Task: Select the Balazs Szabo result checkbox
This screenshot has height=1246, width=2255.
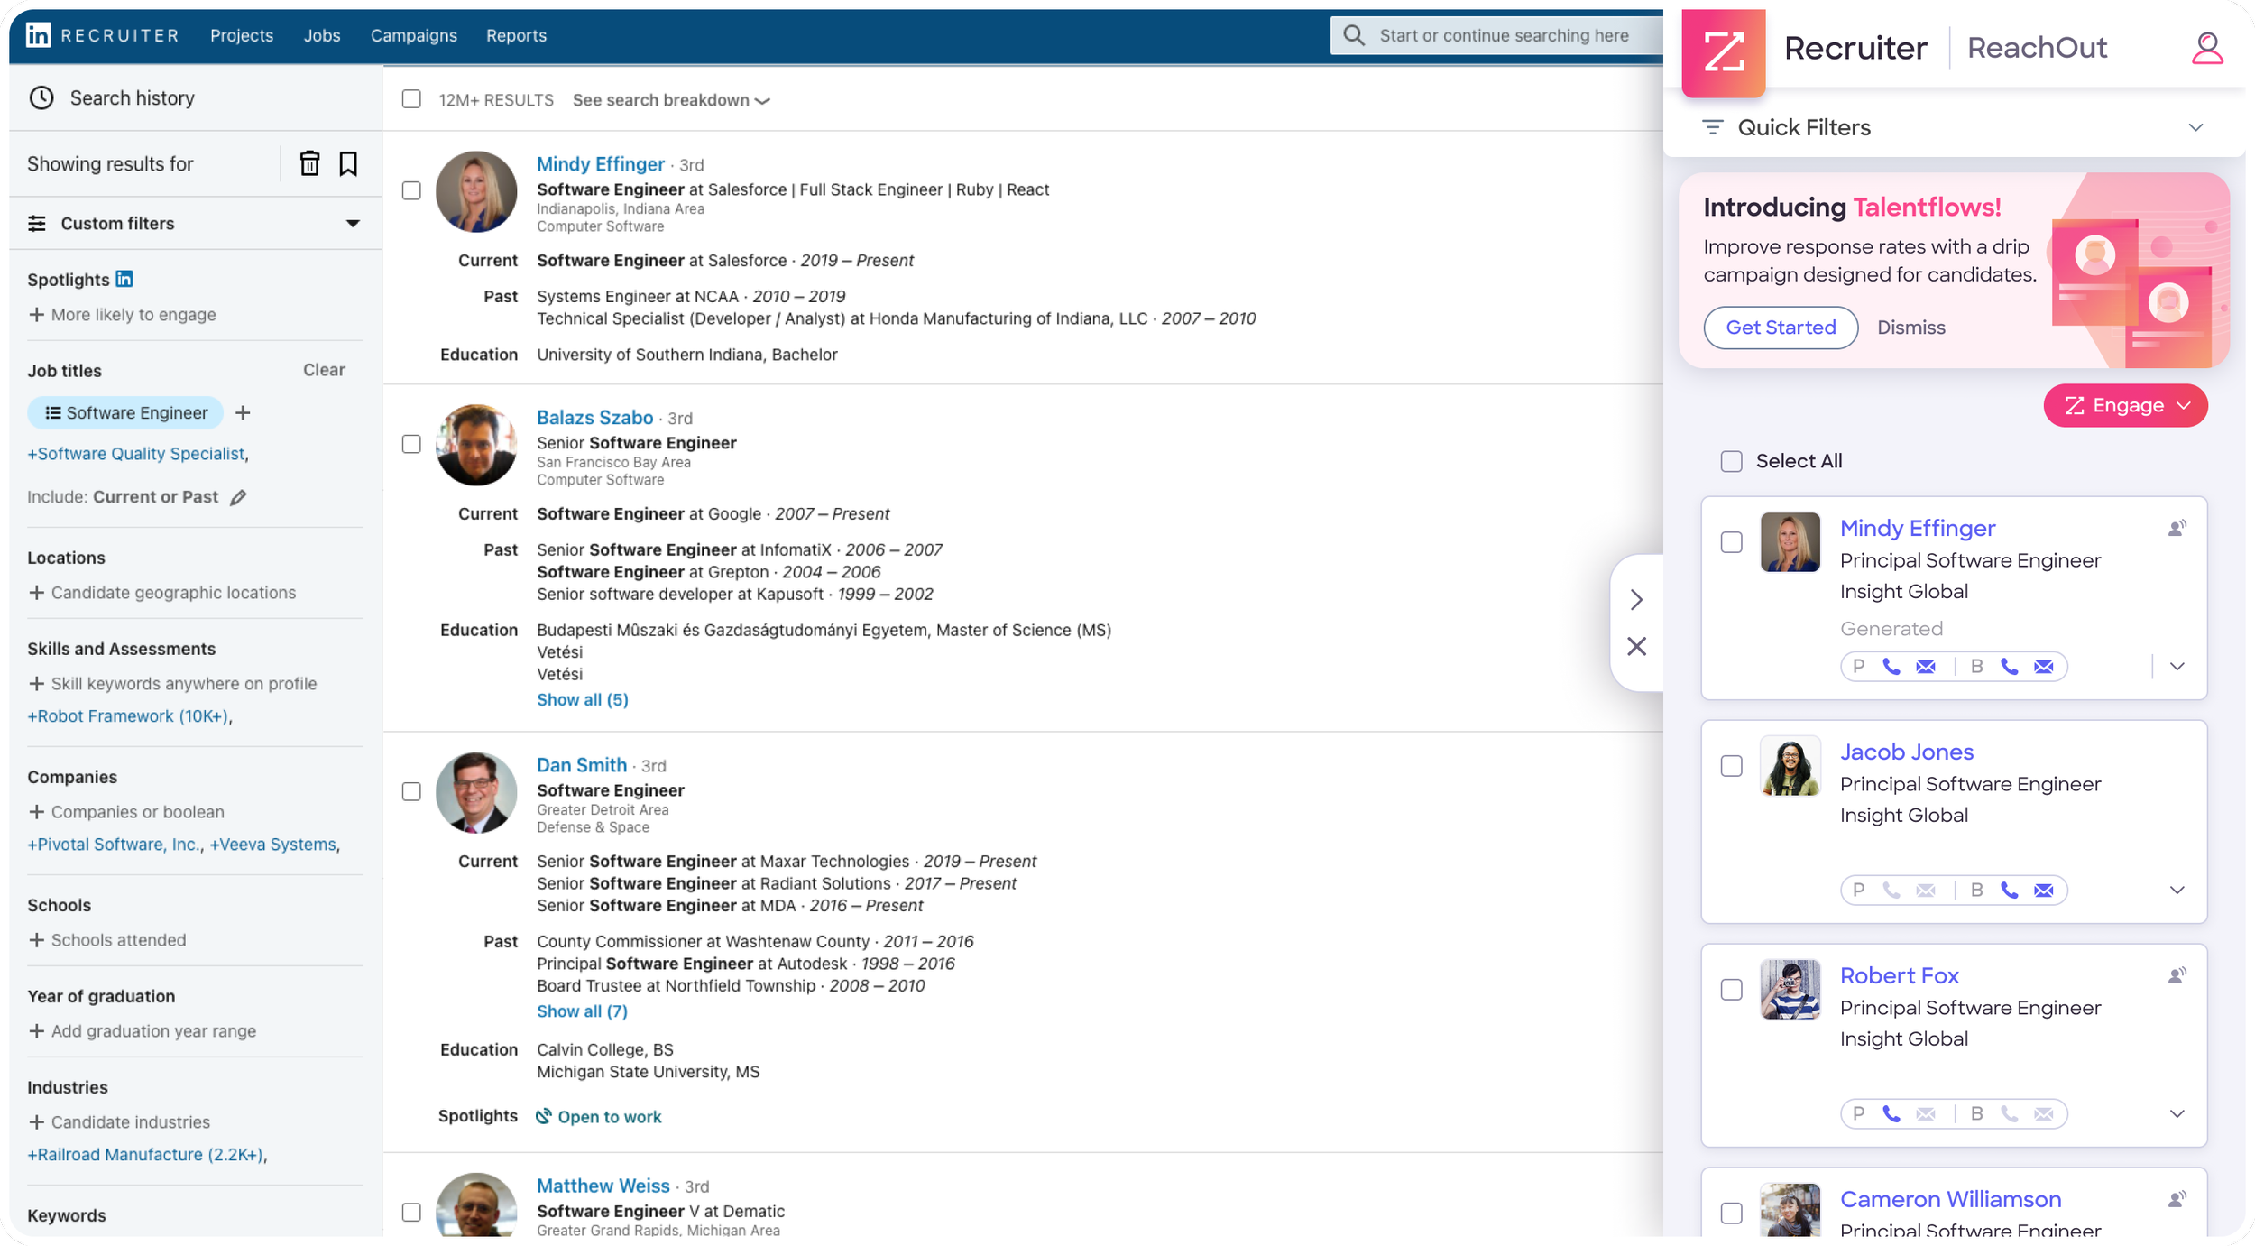Action: click(x=411, y=444)
